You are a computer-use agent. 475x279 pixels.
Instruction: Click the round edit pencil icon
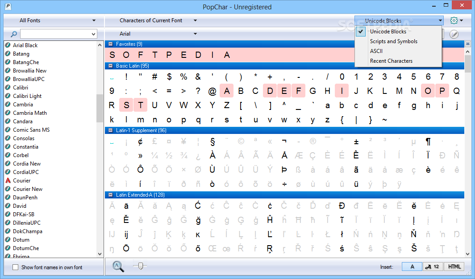point(454,34)
